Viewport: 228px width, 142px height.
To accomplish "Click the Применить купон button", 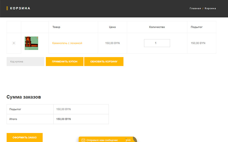I will coord(65,61).
